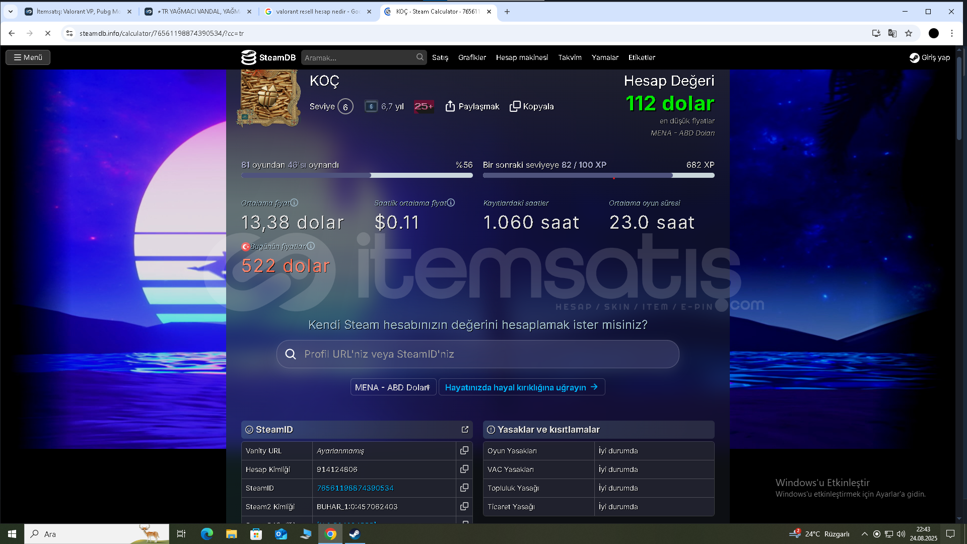Focus the Profil URL'niz veya SteamID'niz field
Viewport: 967px width, 544px height.
[477, 354]
